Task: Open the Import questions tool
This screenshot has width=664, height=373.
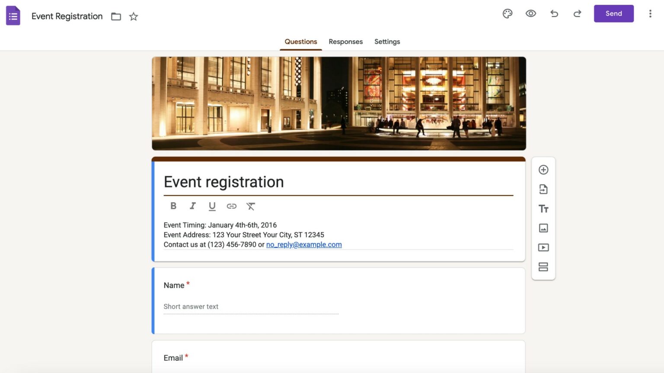Action: point(543,189)
